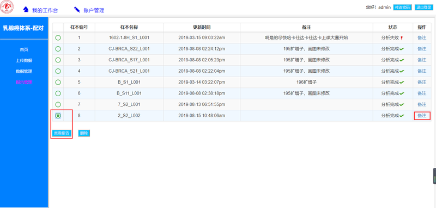Click 备注 link for CJ-BRCA_S22_L001

pyautogui.click(x=422, y=49)
